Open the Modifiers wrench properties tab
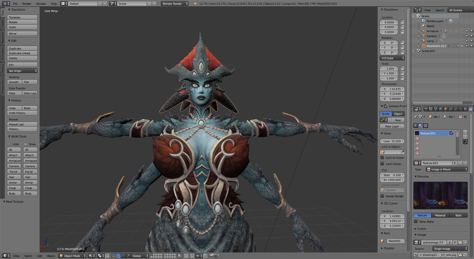 [455, 109]
